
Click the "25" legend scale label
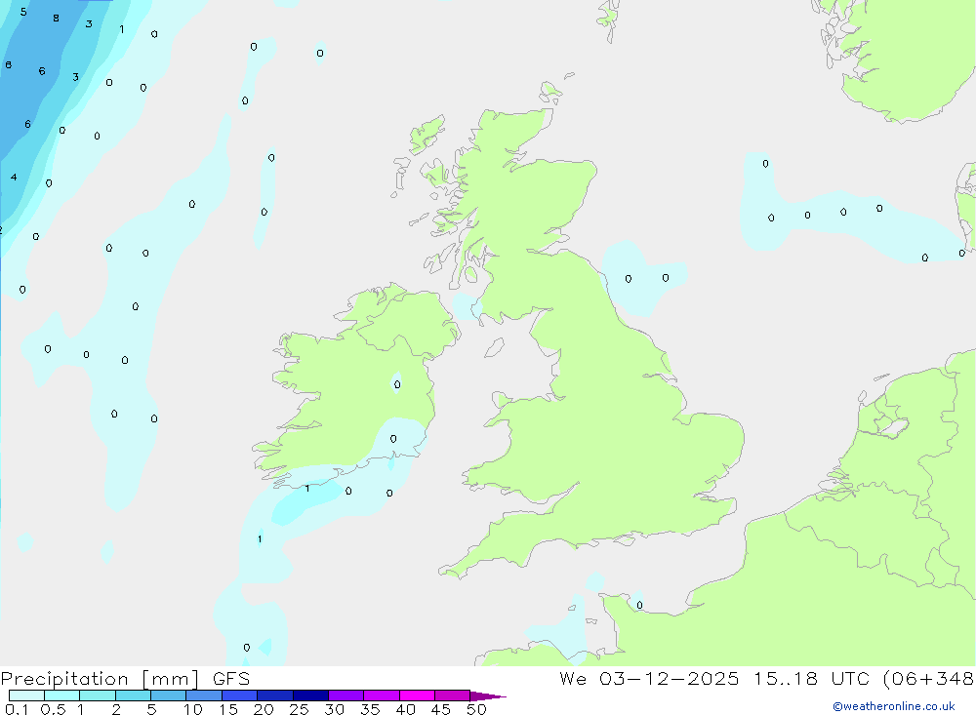pos(299,709)
